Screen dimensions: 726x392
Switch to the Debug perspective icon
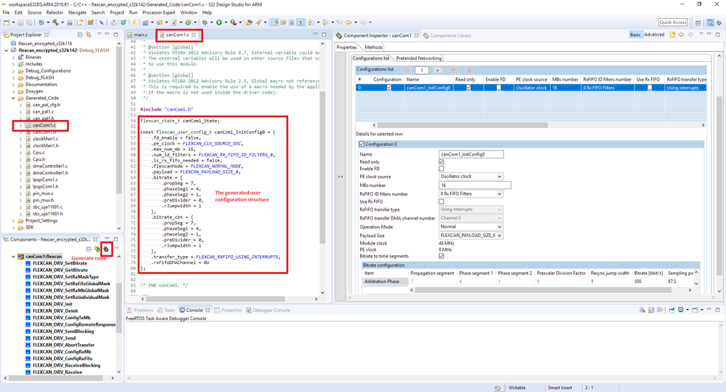pyautogui.click(x=719, y=23)
